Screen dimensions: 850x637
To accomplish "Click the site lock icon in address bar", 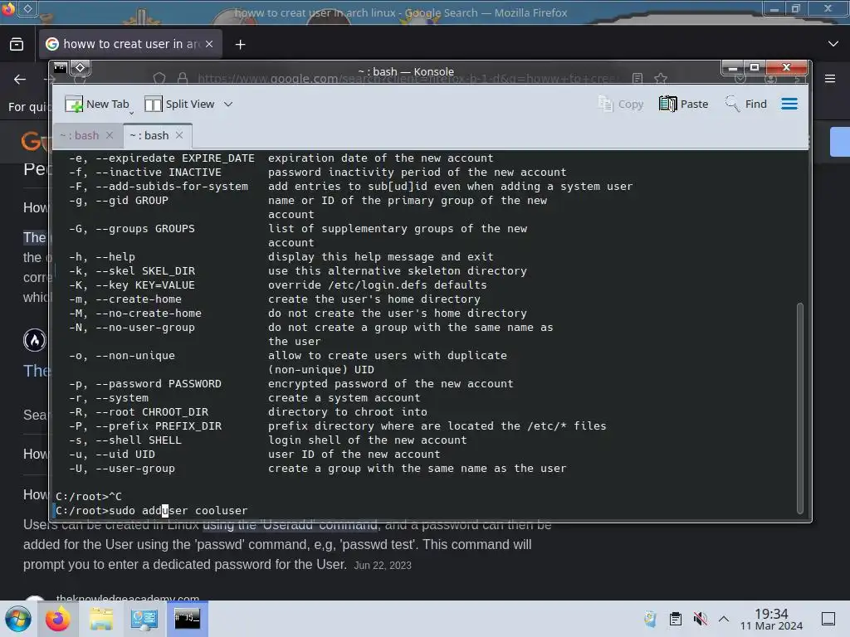I will 183,79.
